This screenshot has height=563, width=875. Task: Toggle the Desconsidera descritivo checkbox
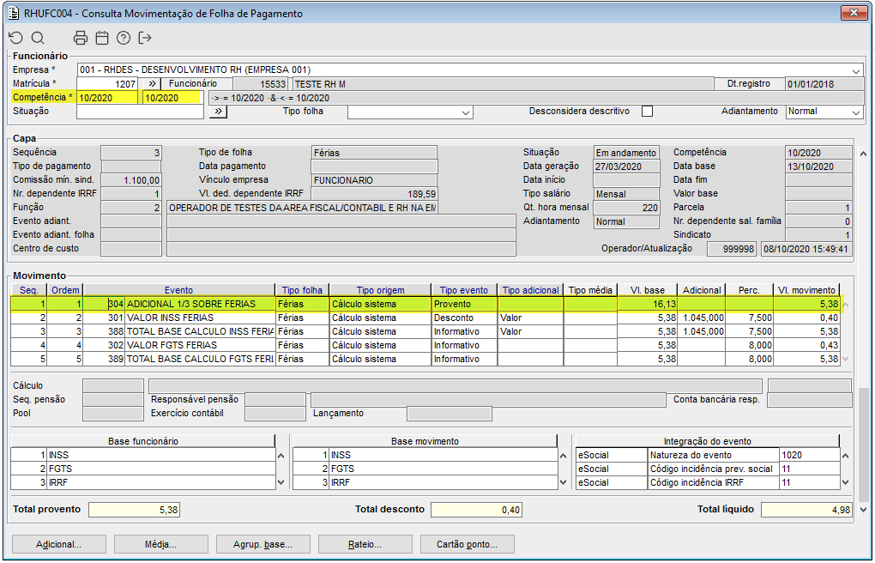(x=647, y=112)
